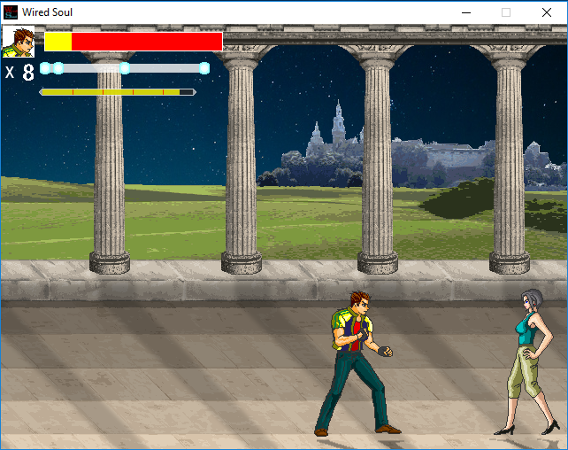Click the lives counter number 8

click(28, 73)
